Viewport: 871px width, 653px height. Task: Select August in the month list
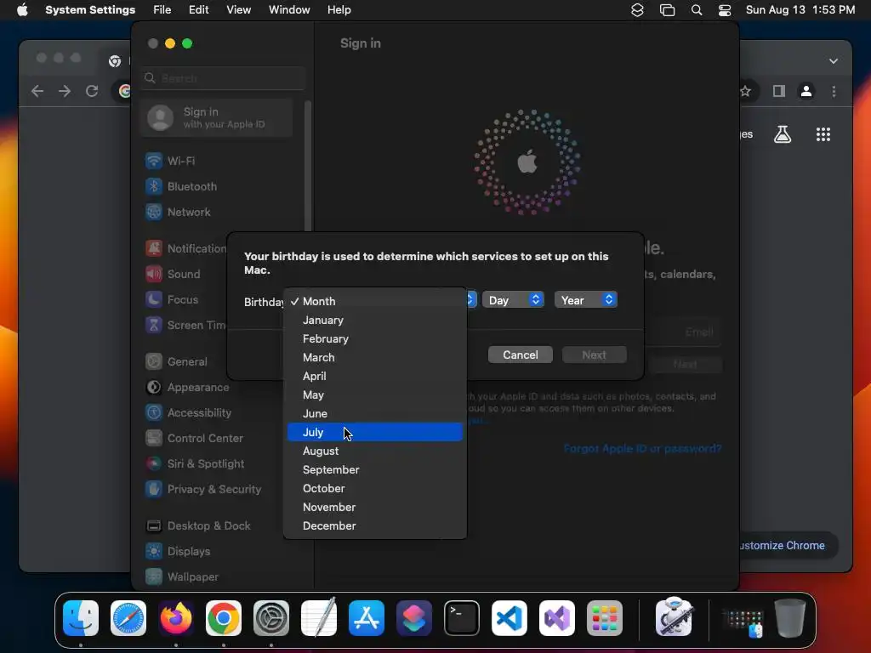[x=375, y=451]
